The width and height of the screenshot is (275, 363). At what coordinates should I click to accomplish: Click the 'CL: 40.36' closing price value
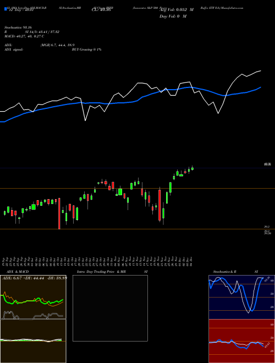click(x=101, y=10)
